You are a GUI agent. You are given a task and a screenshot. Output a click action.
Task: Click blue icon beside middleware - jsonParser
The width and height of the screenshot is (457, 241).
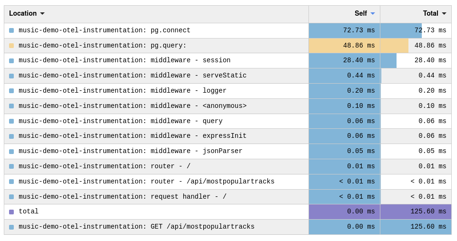click(11, 152)
